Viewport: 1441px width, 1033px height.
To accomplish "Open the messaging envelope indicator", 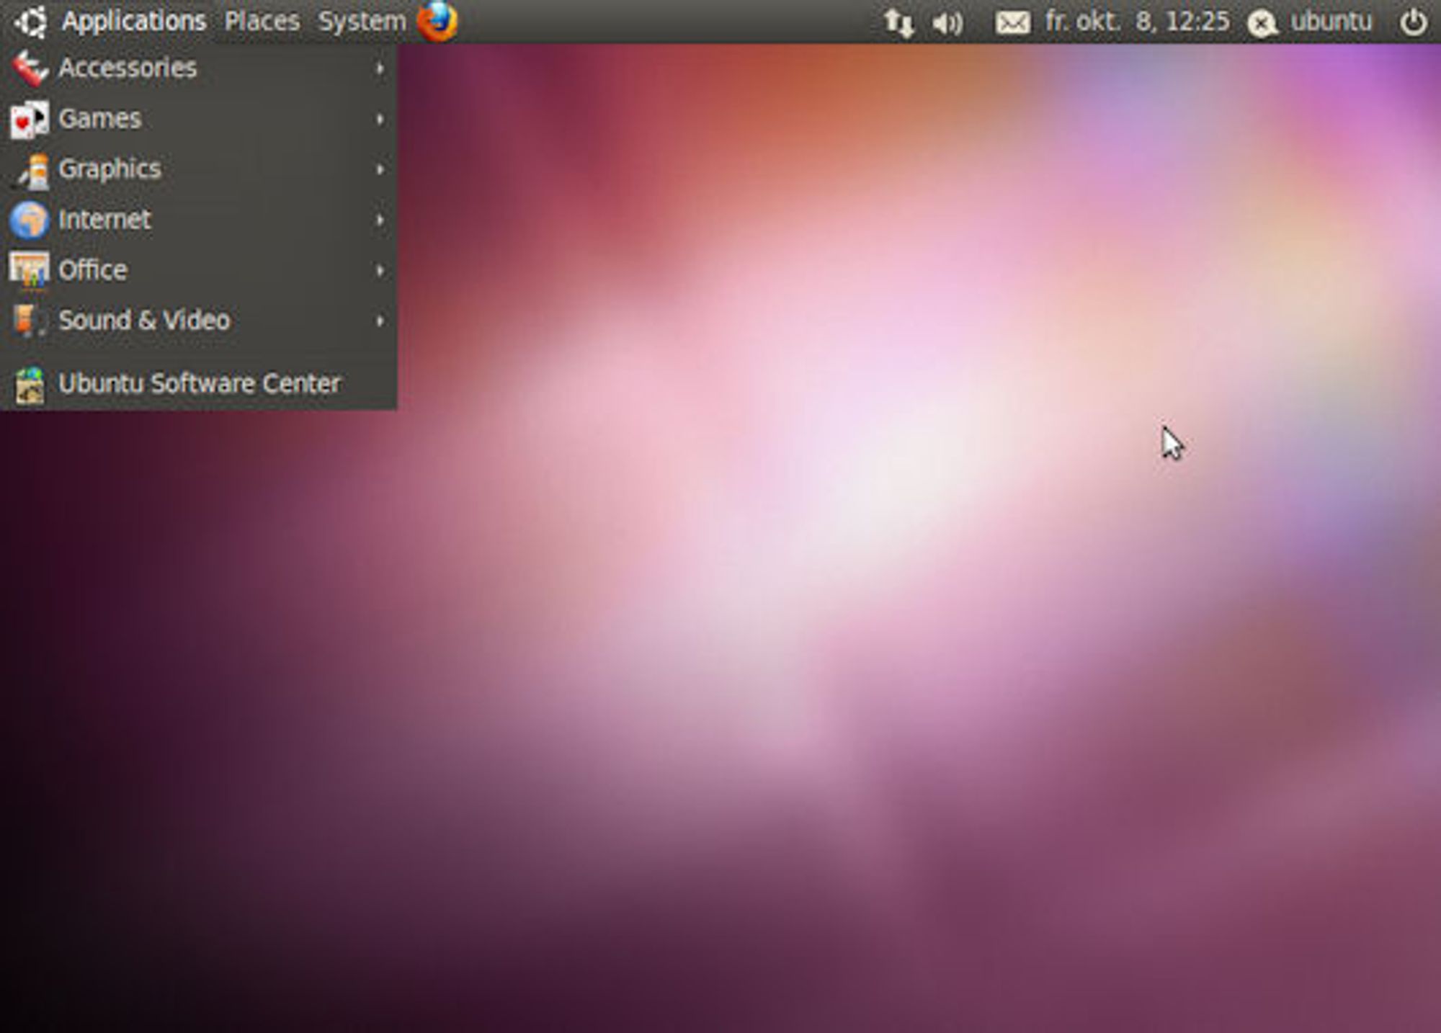I will point(1012,23).
